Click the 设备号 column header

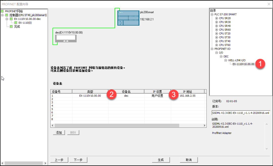pyautogui.click(x=61, y=91)
